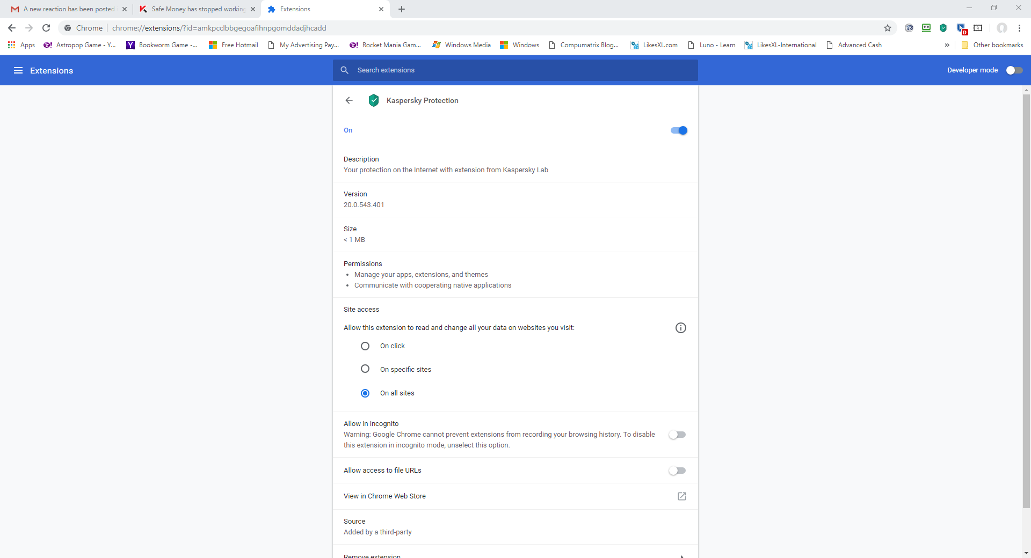Click 'Manage your apps, extensions, and themes' permission
Screen dimensions: 1031x558
pyautogui.click(x=421, y=275)
